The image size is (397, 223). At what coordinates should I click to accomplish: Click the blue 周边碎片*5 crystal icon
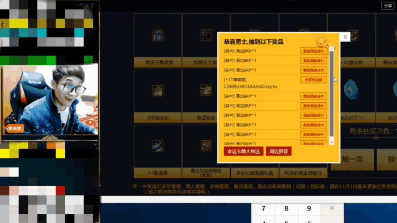tap(351, 90)
